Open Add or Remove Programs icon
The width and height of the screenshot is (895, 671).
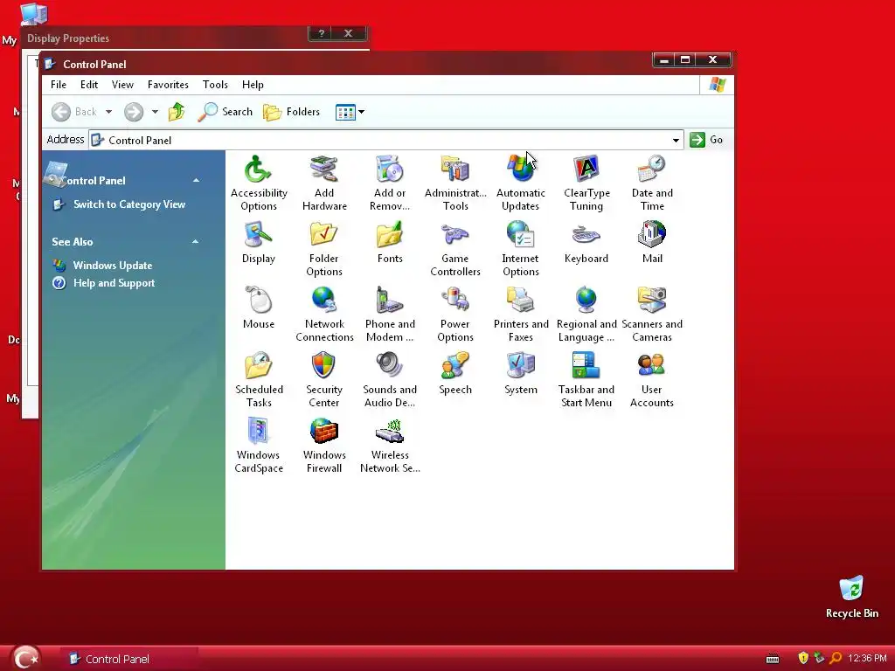(x=390, y=183)
